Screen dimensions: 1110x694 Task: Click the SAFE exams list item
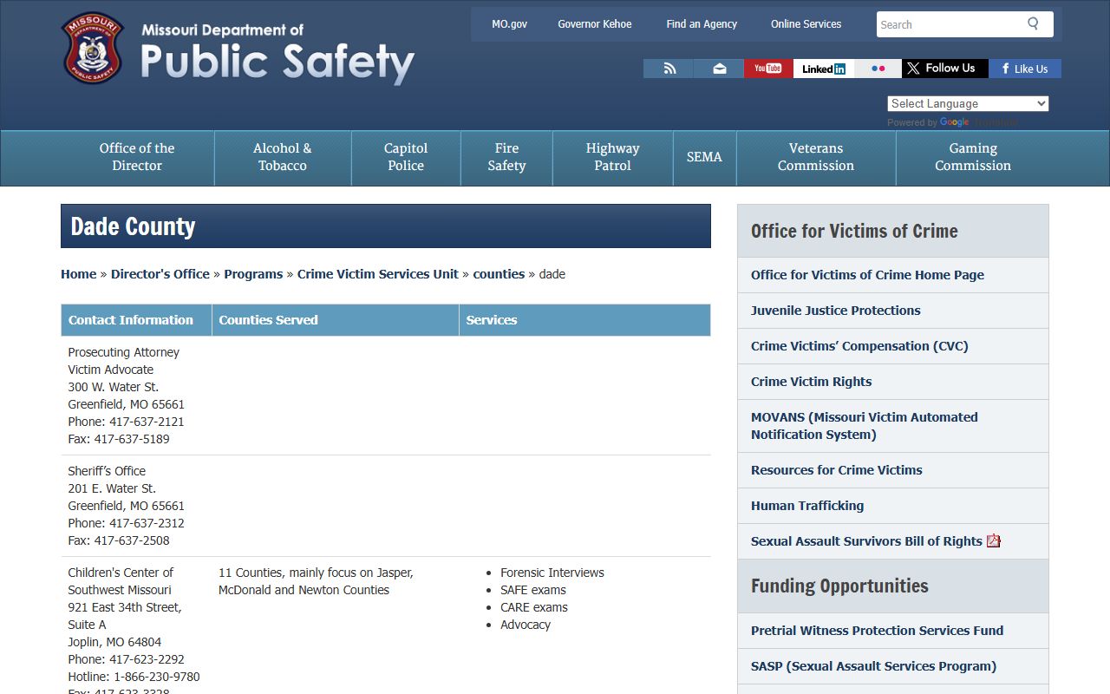pos(533,590)
